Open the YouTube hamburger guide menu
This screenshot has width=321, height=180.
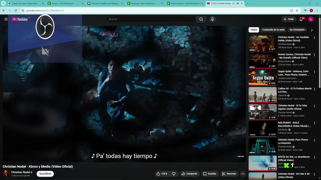click(x=6, y=19)
